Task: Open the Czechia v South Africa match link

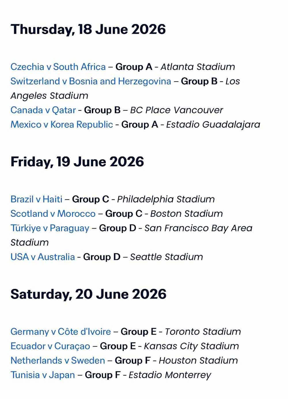Action: [x=58, y=67]
